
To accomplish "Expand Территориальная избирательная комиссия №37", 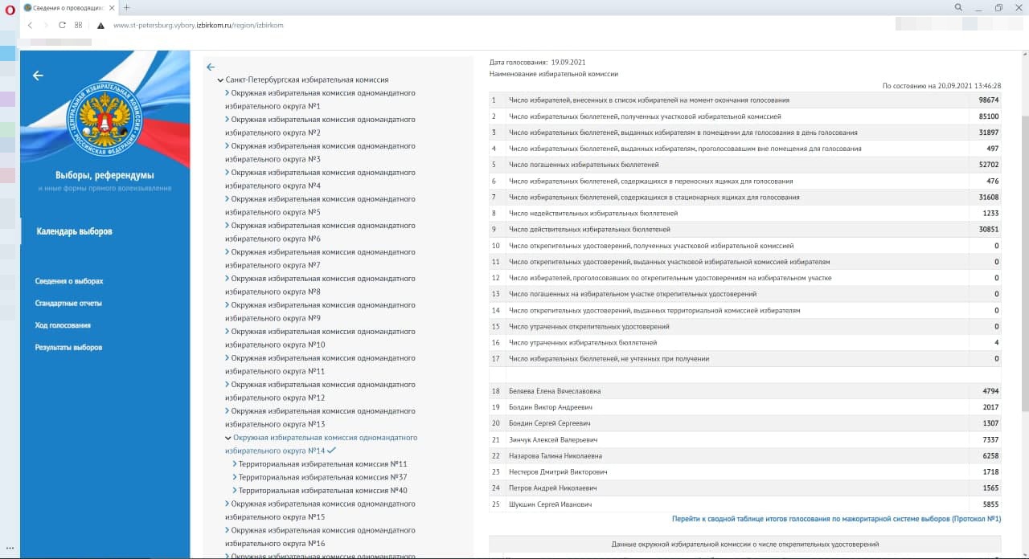I will click(x=235, y=477).
